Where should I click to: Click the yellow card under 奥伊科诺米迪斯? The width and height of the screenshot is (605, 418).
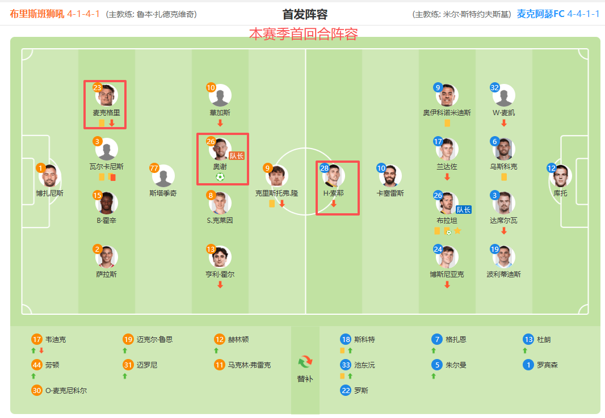coord(447,123)
